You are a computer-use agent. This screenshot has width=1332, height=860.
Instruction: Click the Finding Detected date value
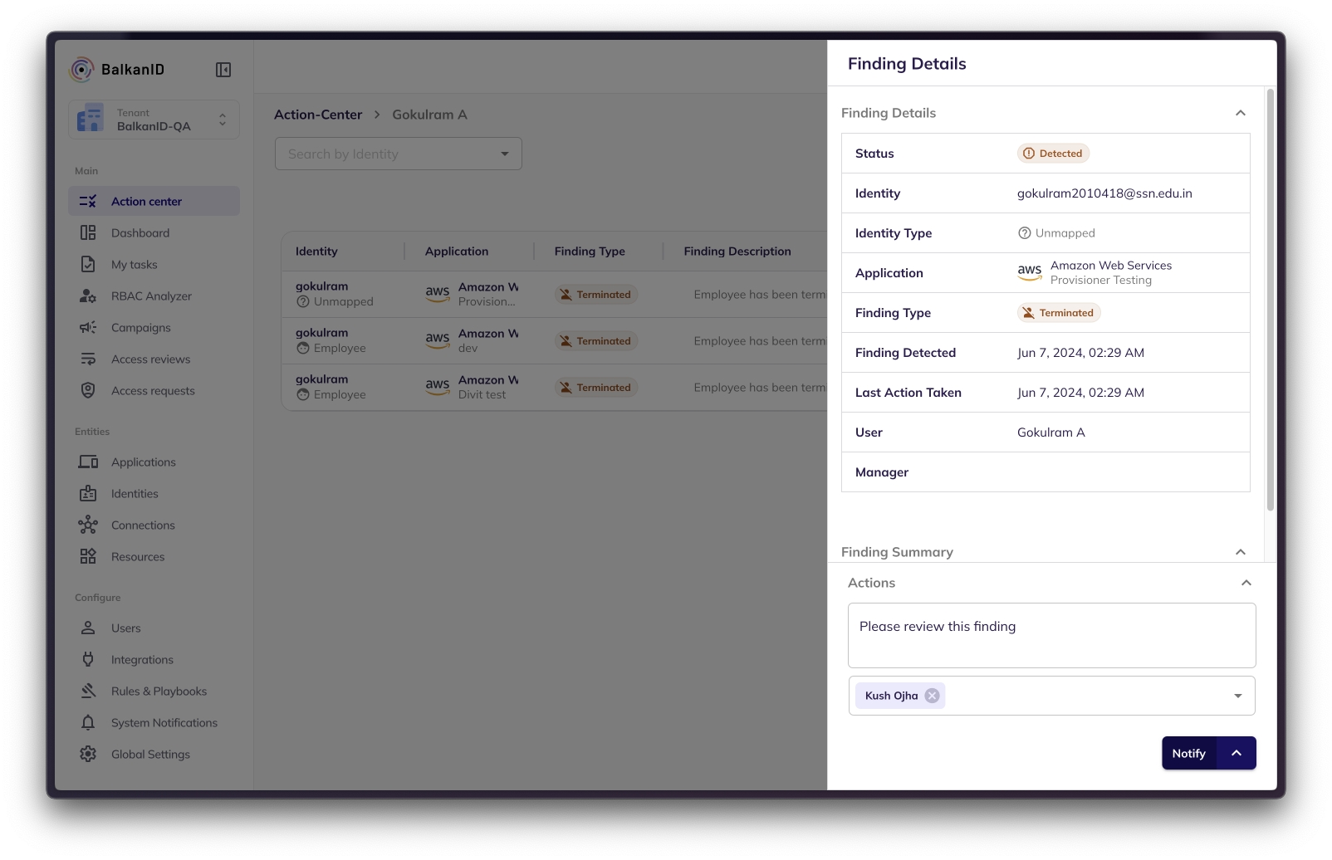point(1080,353)
